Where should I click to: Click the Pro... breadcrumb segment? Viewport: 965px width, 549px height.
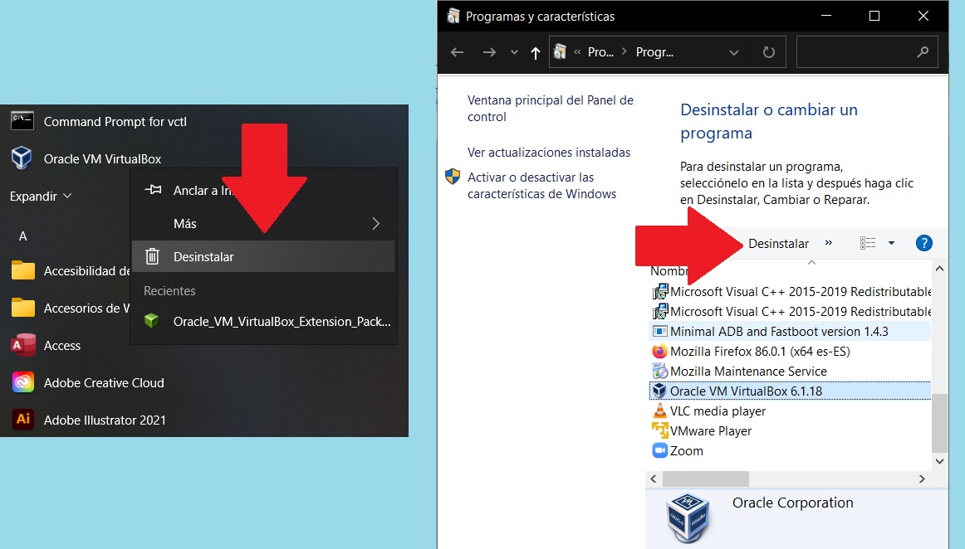click(600, 52)
